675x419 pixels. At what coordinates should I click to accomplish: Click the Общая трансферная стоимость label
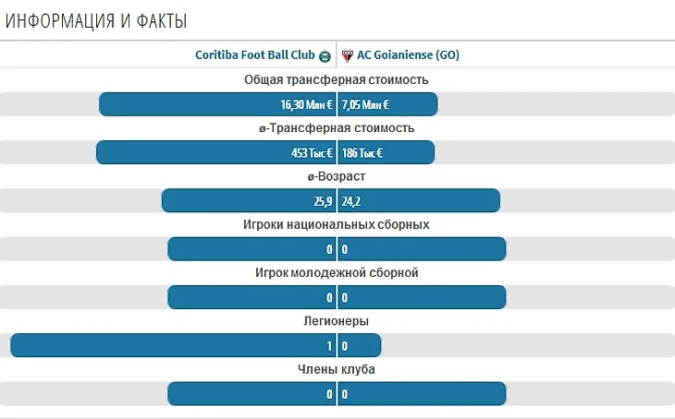click(337, 79)
